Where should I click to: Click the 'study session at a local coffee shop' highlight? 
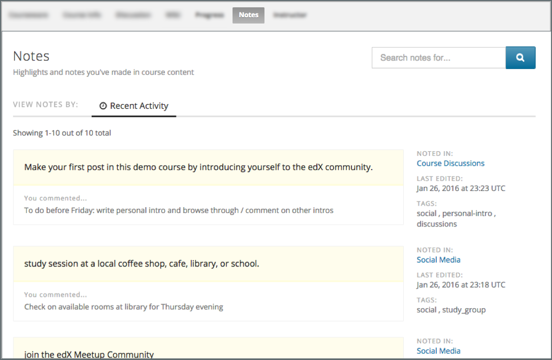141,264
